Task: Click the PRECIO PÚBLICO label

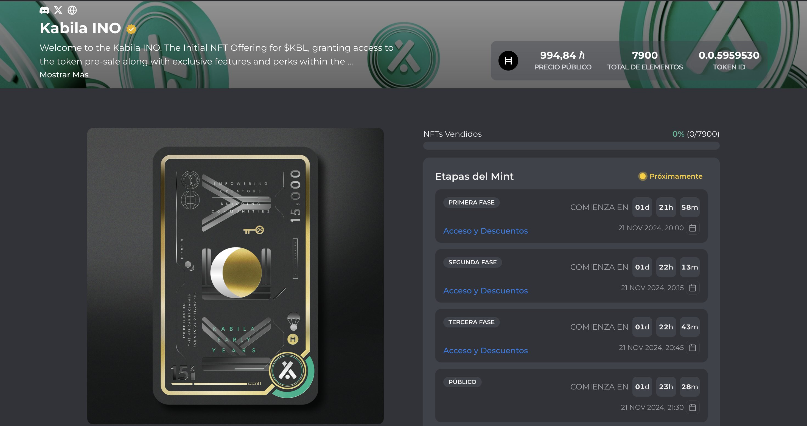Action: tap(563, 67)
